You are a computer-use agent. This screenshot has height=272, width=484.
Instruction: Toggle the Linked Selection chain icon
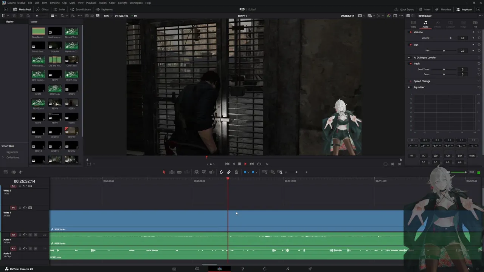(229, 172)
